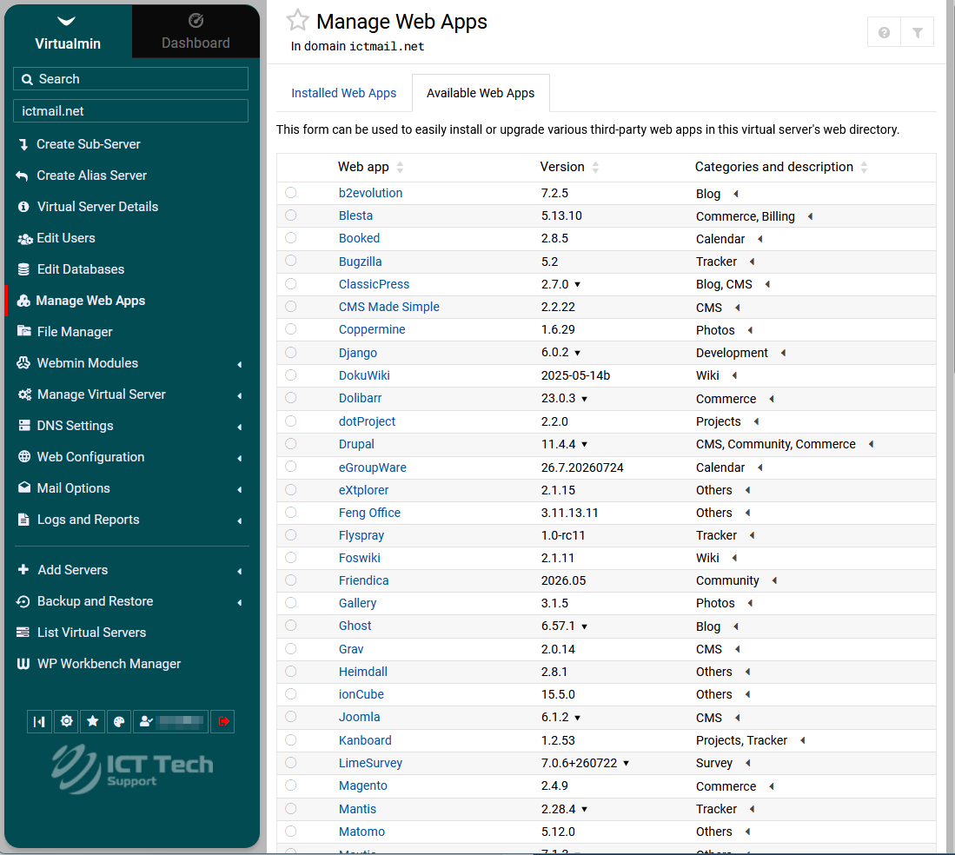Image resolution: width=955 pixels, height=855 pixels.
Task: Sort by the Web app column header
Action: coord(370,167)
